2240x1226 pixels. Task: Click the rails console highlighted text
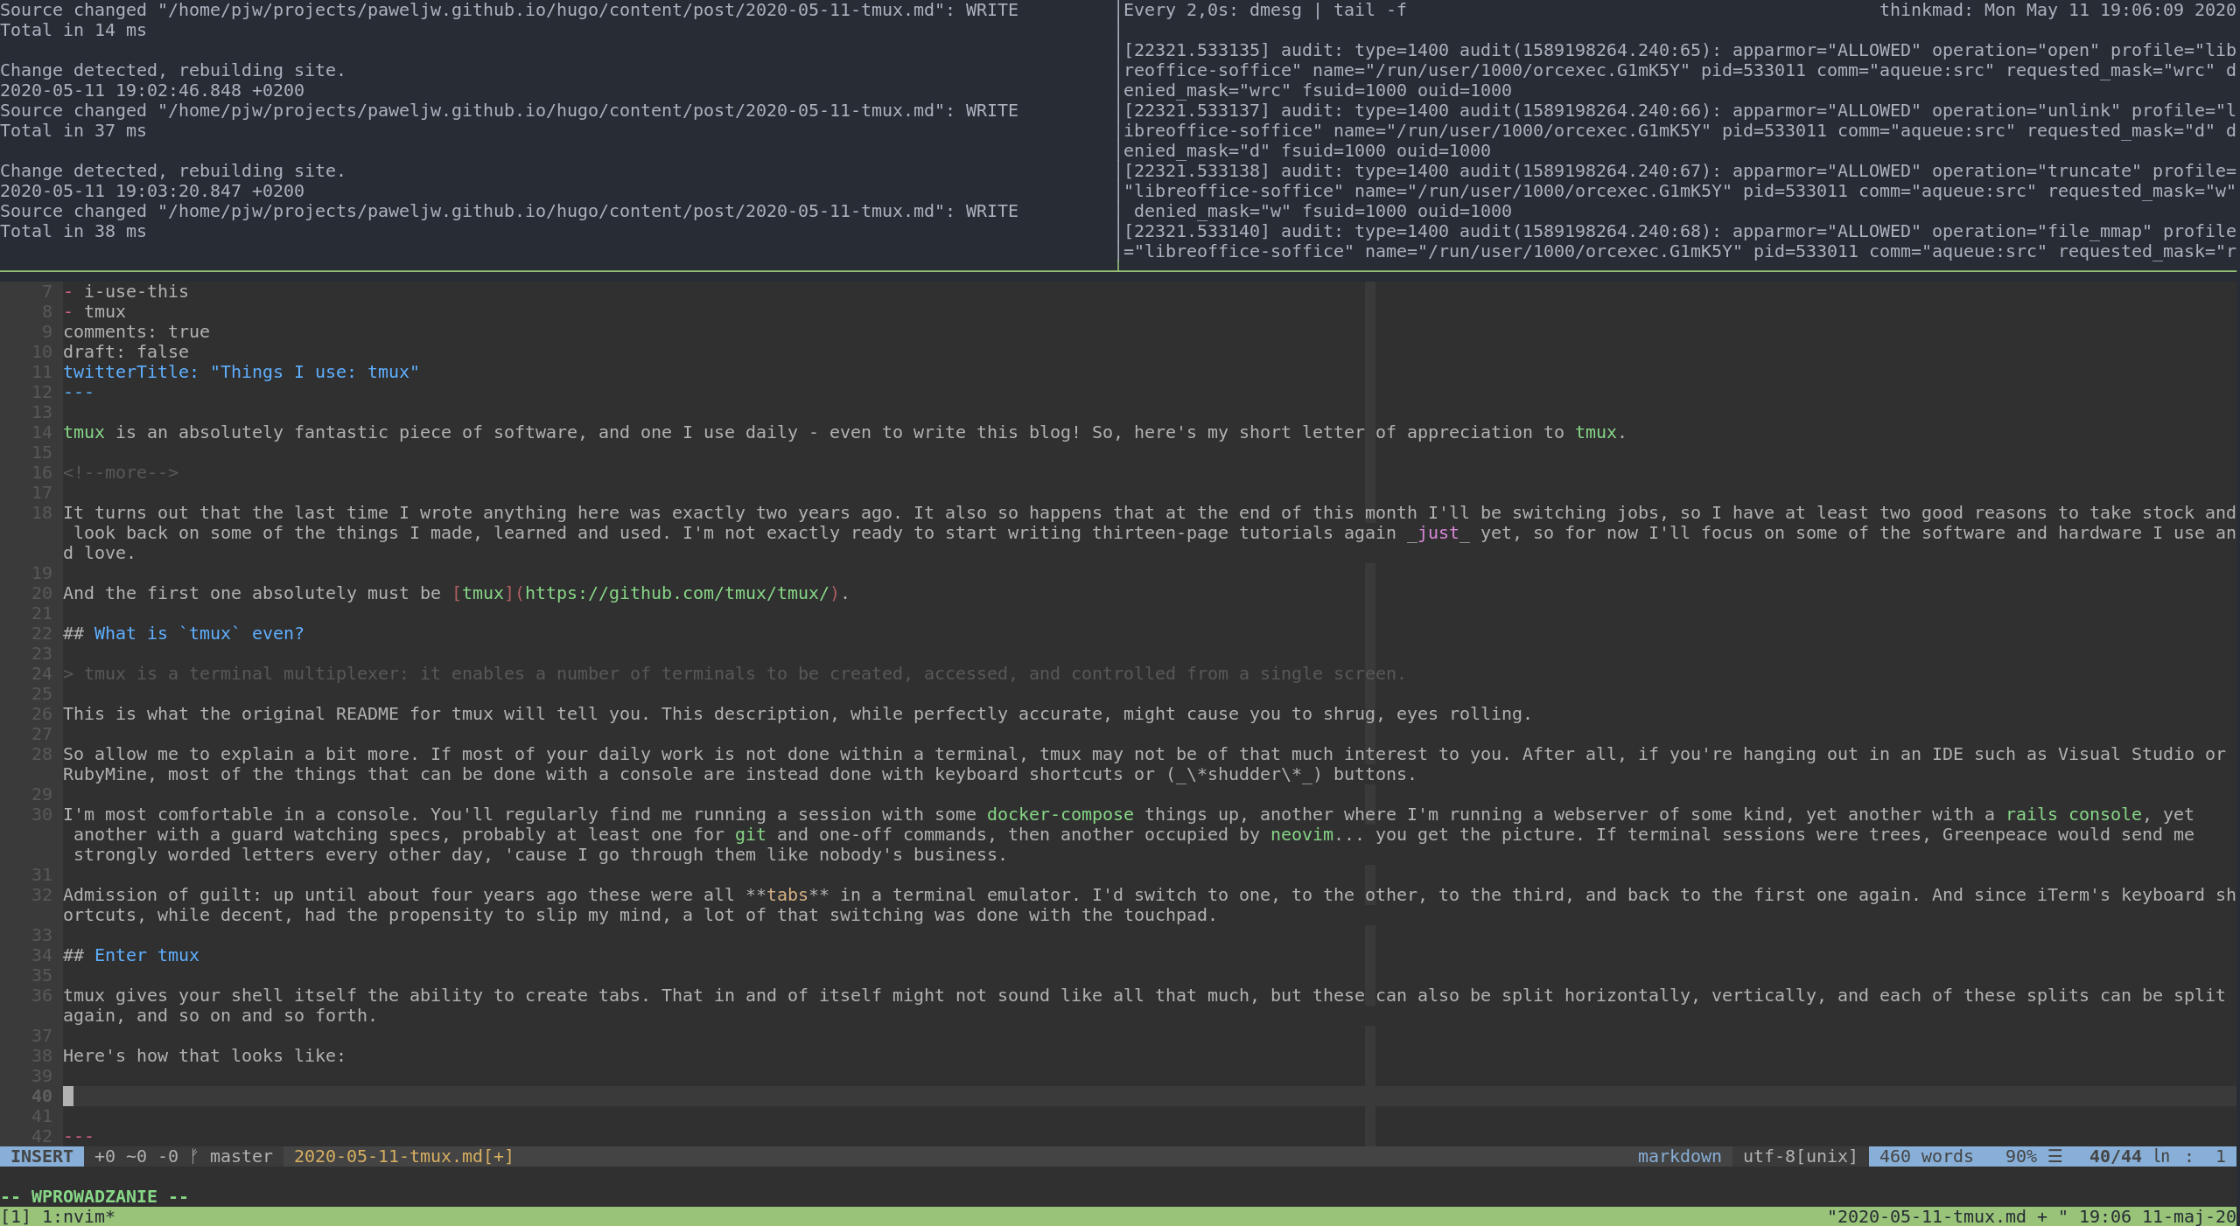coord(2073,814)
